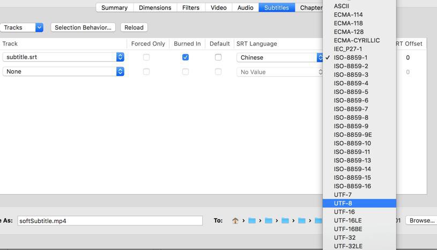
Task: Switch to the Video tab
Action: tap(219, 8)
